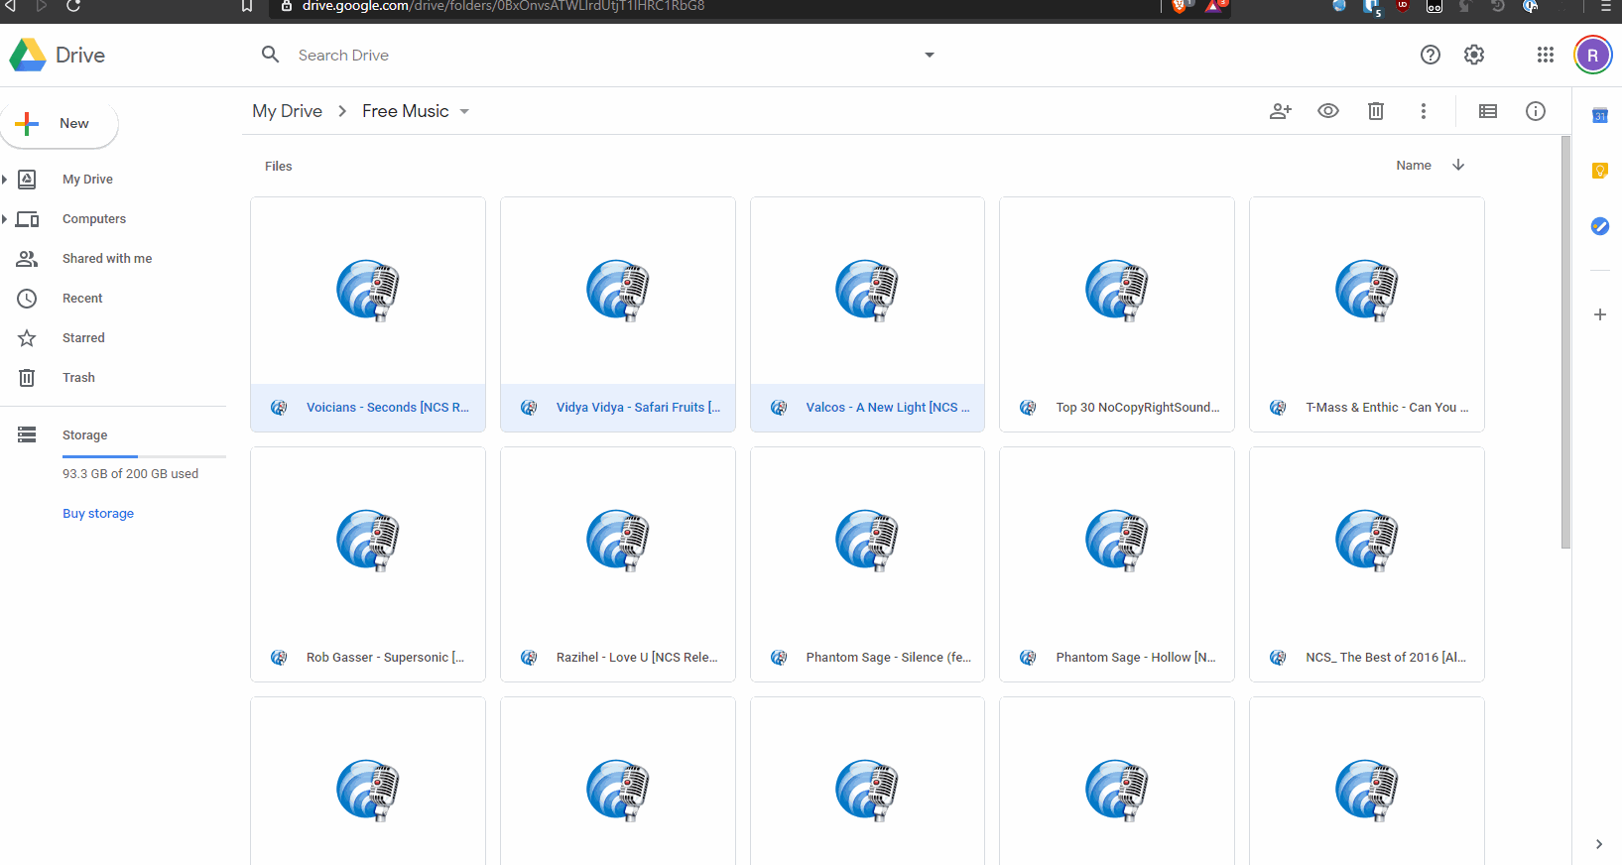Viewport: 1622px width, 865px height.
Task: Select T-Mass & Enthic file thumbnail
Action: (1367, 291)
